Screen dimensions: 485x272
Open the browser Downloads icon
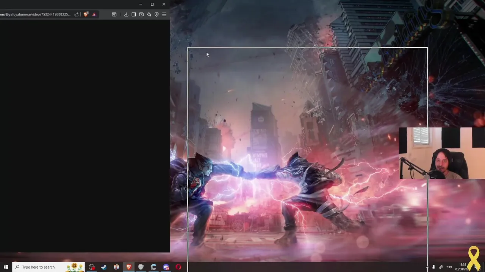click(126, 14)
